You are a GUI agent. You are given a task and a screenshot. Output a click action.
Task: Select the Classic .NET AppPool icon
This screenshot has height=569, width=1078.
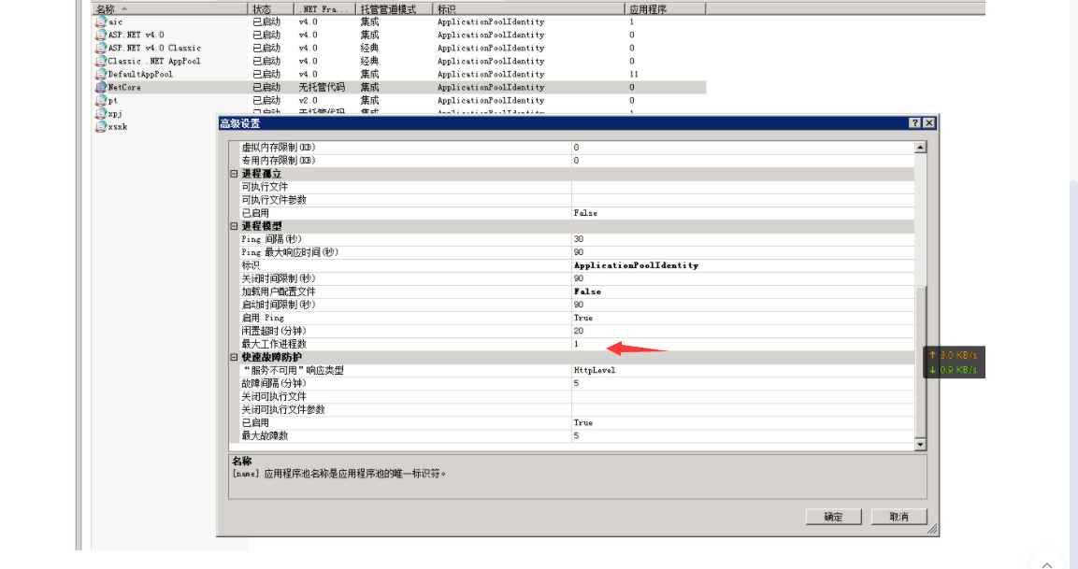pos(100,61)
